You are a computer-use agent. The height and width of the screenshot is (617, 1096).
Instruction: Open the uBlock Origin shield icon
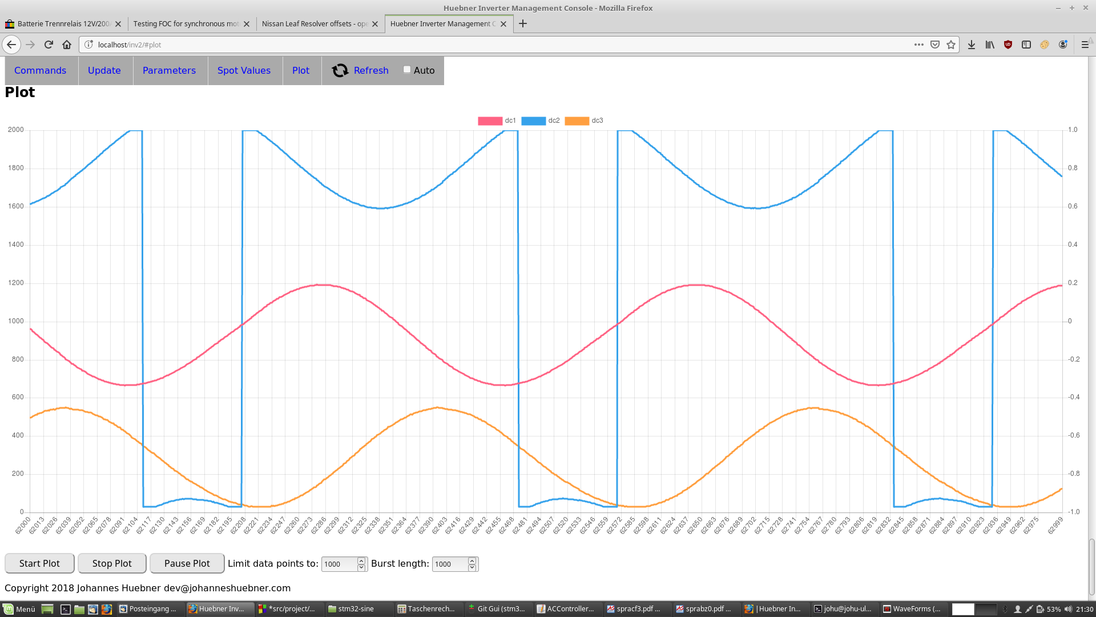point(1008,45)
